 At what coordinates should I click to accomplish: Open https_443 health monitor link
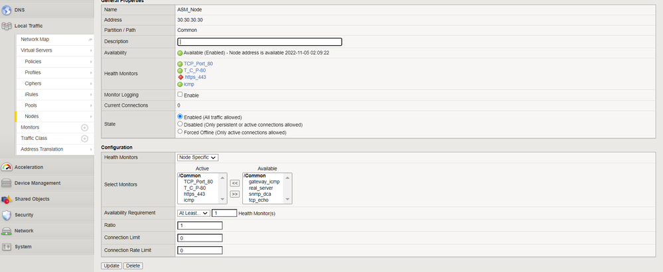pyautogui.click(x=196, y=78)
